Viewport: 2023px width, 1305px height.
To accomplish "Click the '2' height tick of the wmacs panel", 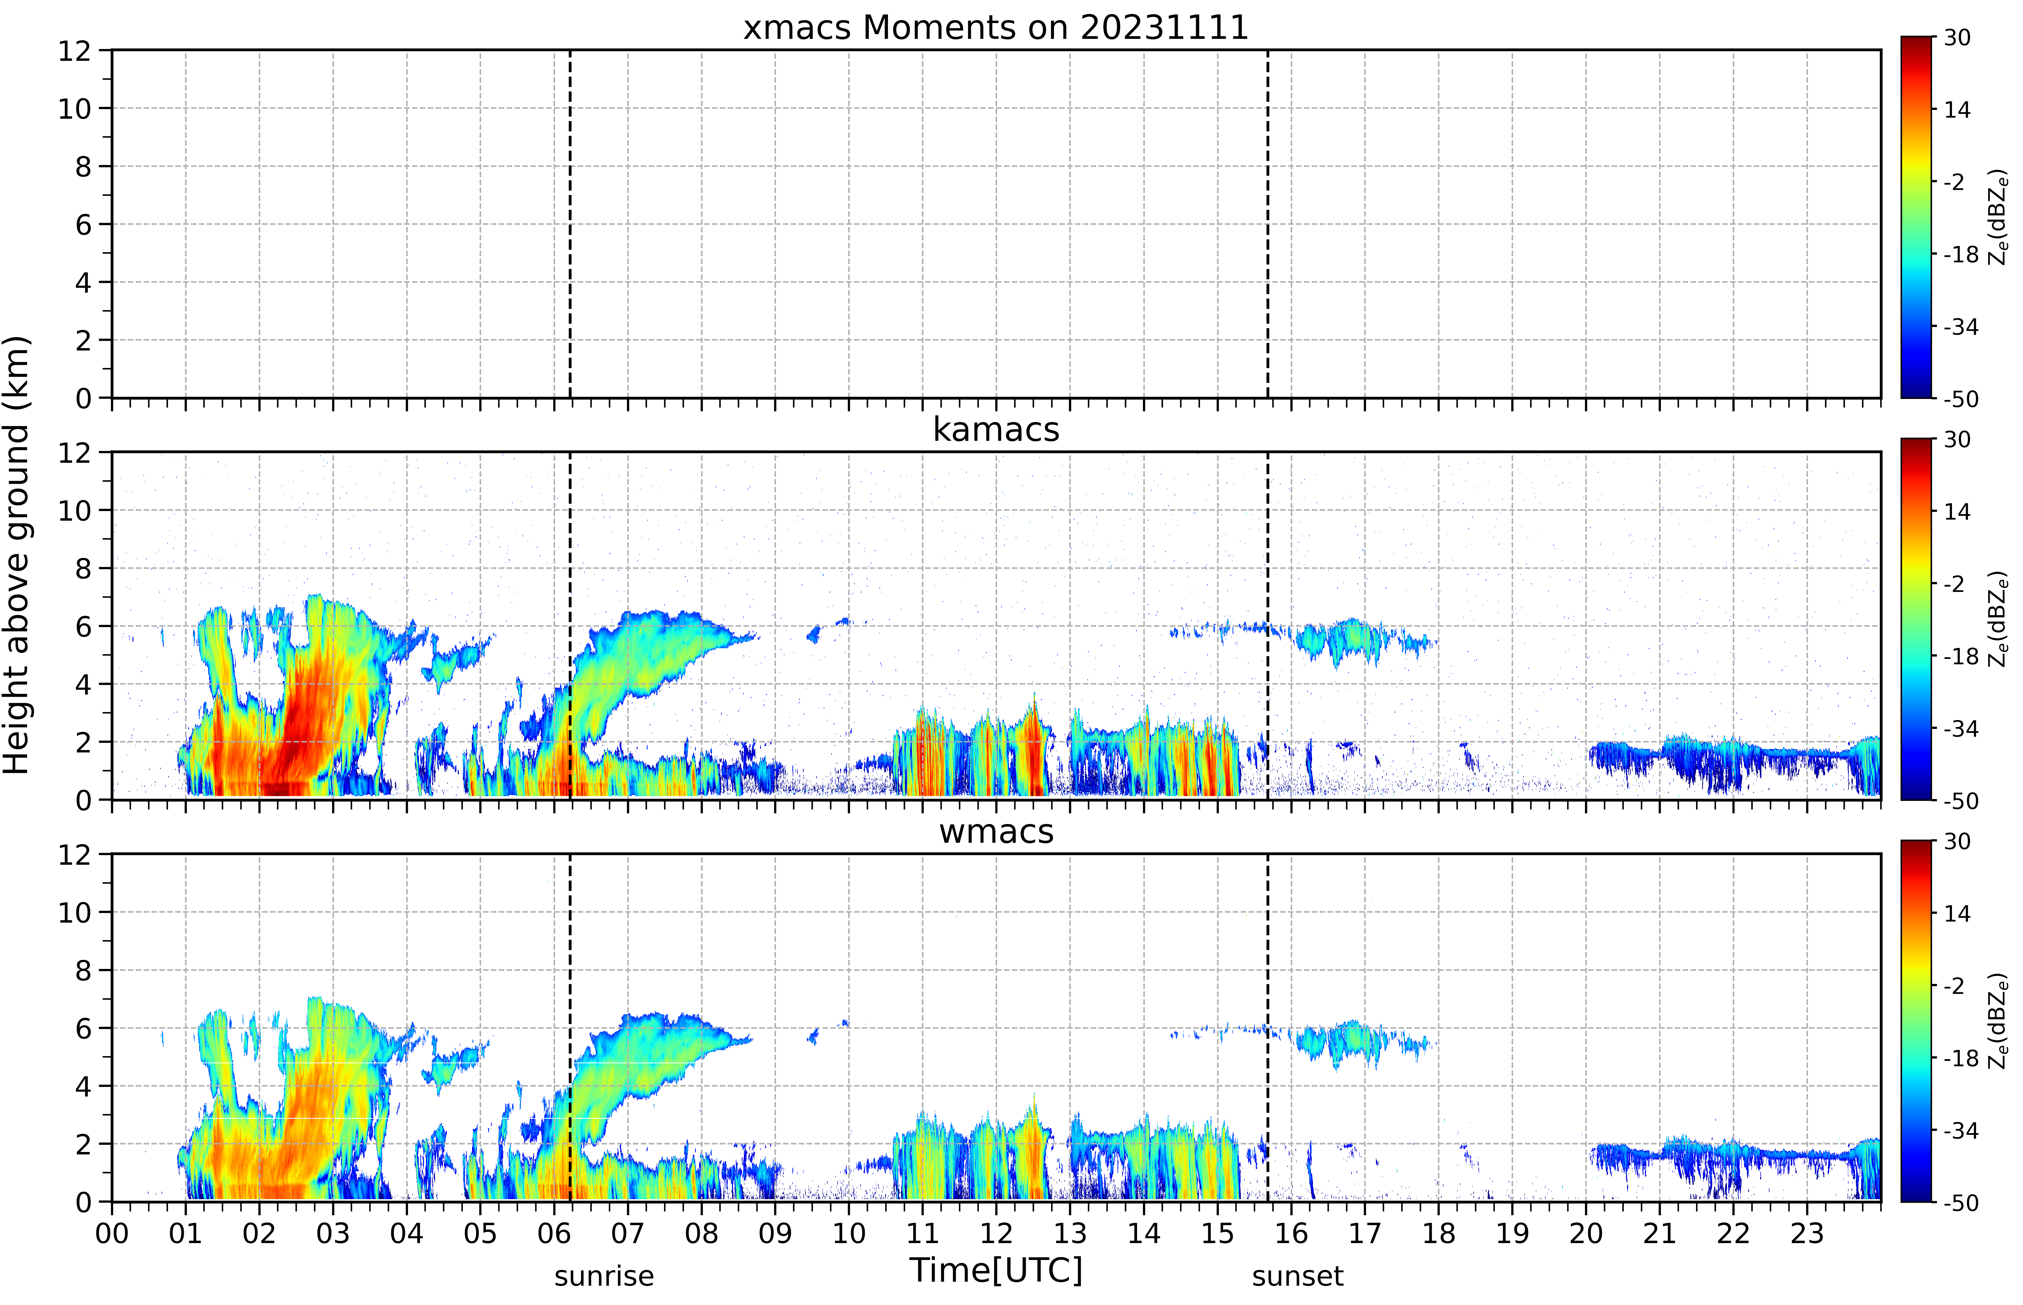I will tap(83, 1144).
